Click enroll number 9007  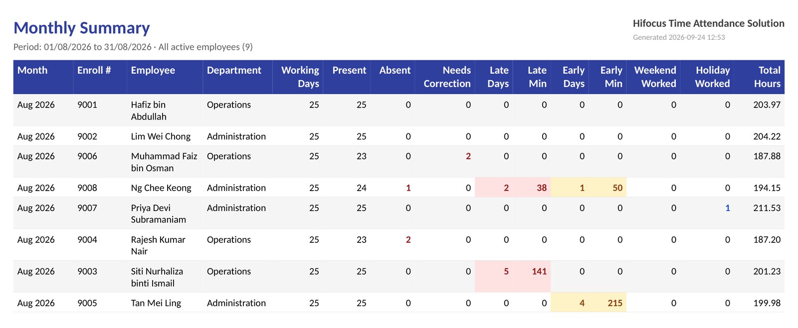87,208
